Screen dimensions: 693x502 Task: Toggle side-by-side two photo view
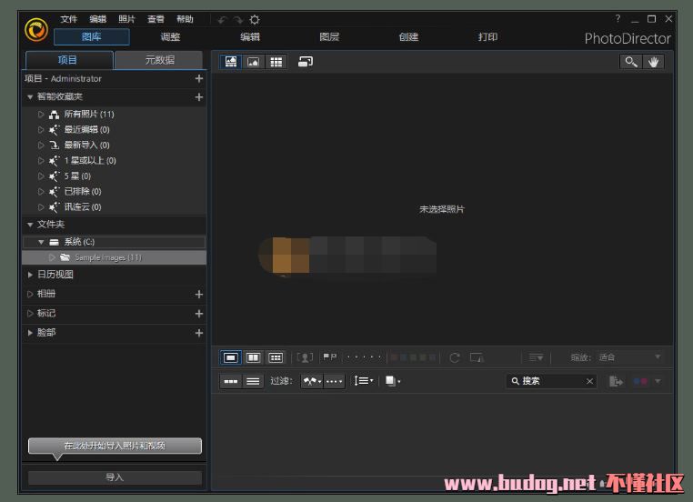[254, 357]
